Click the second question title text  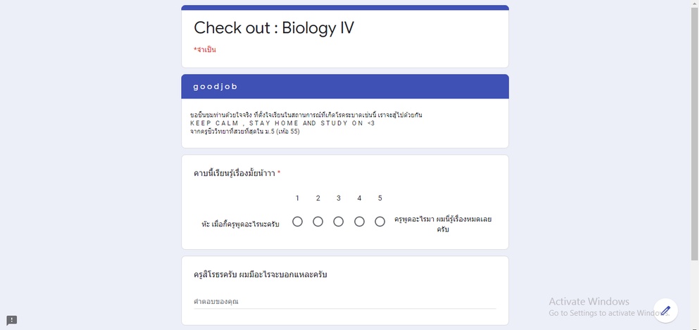coord(261,274)
